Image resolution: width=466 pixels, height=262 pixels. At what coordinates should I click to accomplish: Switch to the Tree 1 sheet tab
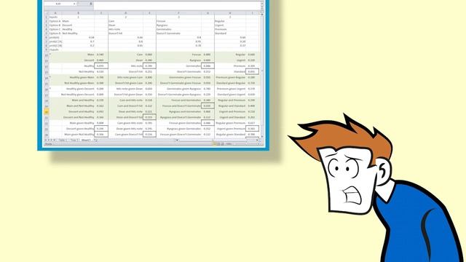pyautogui.click(x=74, y=140)
